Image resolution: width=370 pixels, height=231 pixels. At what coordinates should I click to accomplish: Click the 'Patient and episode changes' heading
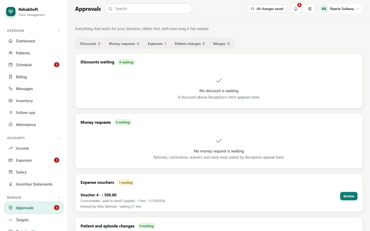click(x=107, y=226)
